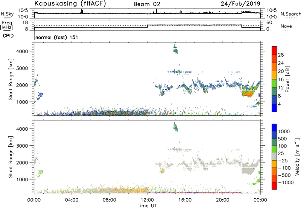301x208 pixels.
Task: Click the Slant Range label of the velocity panel
Action: tap(11, 157)
